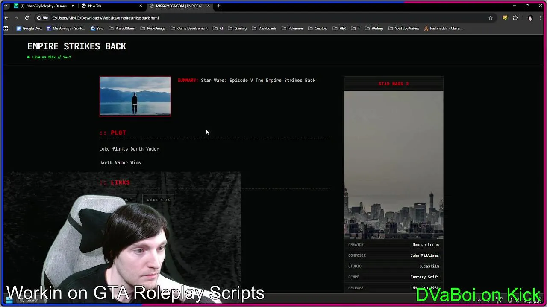Select the MISKOMEGA.COM Empire tab
The height and width of the screenshot is (307, 547).
(x=180, y=6)
